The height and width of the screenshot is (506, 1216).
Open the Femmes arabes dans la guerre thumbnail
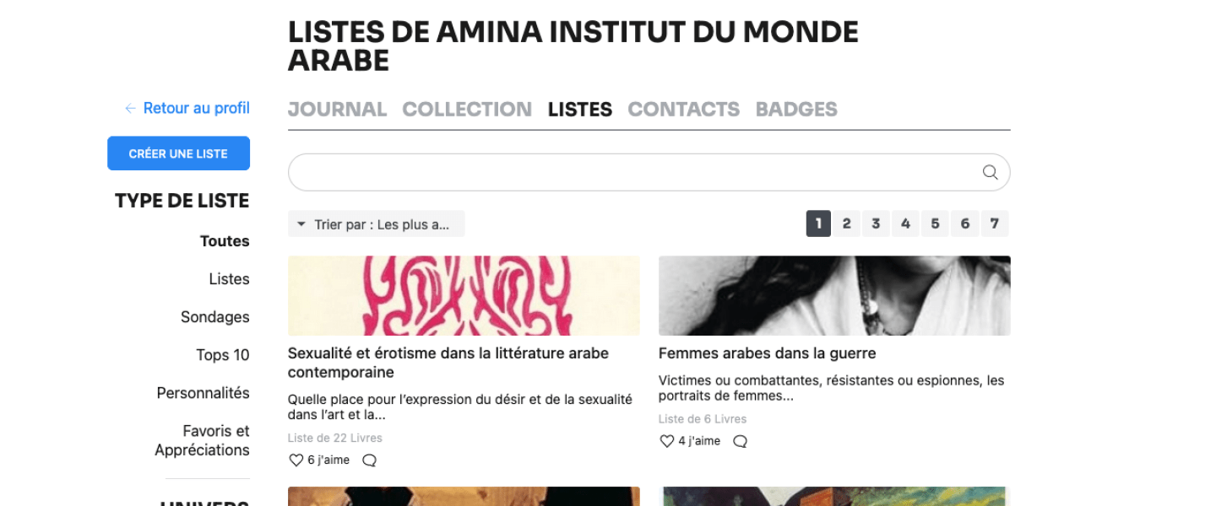coord(834,295)
